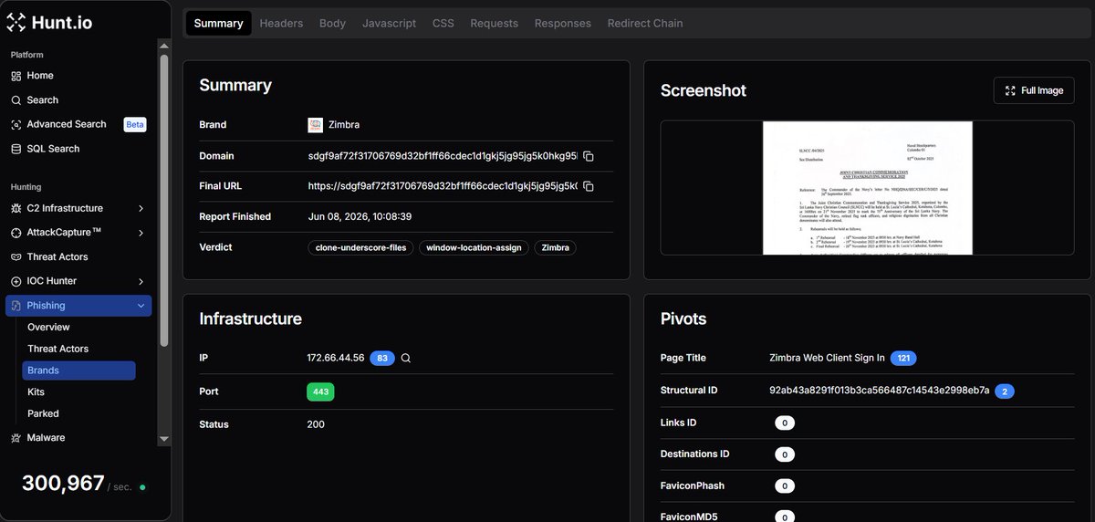Switch to the Summary tab
1095x522 pixels.
tap(219, 23)
